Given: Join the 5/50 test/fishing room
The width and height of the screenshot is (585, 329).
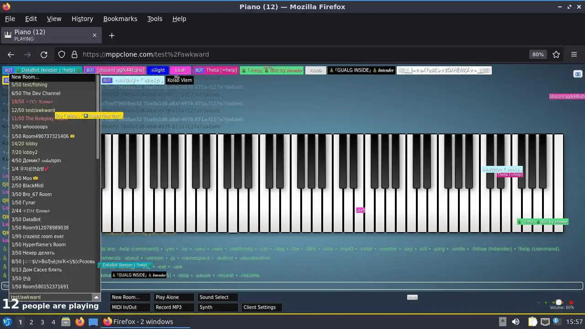Looking at the screenshot, I should pos(53,85).
